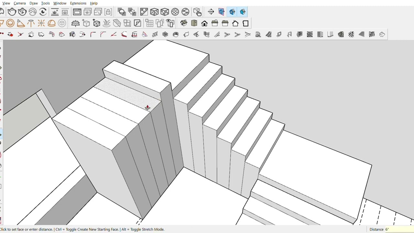Toggle Display Section Fill
This screenshot has height=233, width=414.
point(243,12)
